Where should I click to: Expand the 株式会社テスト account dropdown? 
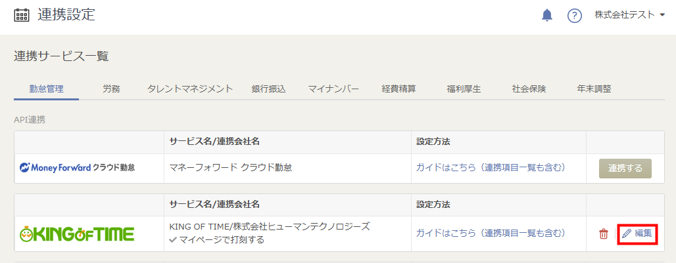[x=629, y=15]
